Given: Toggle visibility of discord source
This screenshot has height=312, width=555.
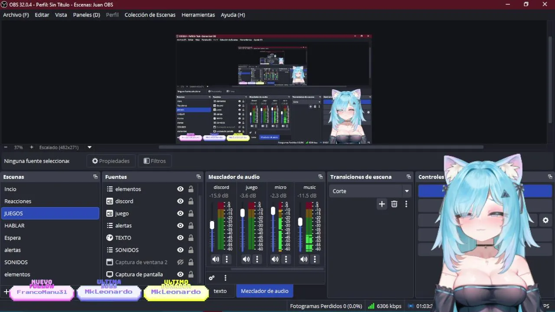Looking at the screenshot, I should point(180,201).
